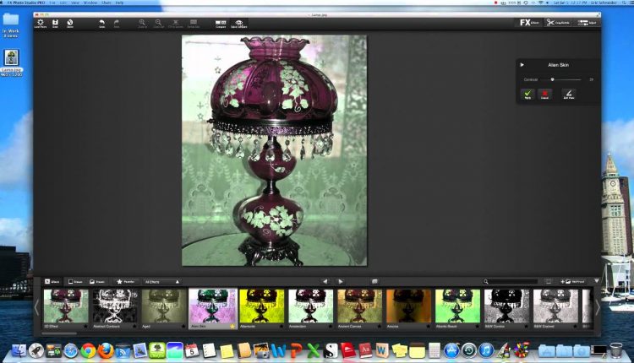
Task: Open the Help menu
Action: (119, 3)
